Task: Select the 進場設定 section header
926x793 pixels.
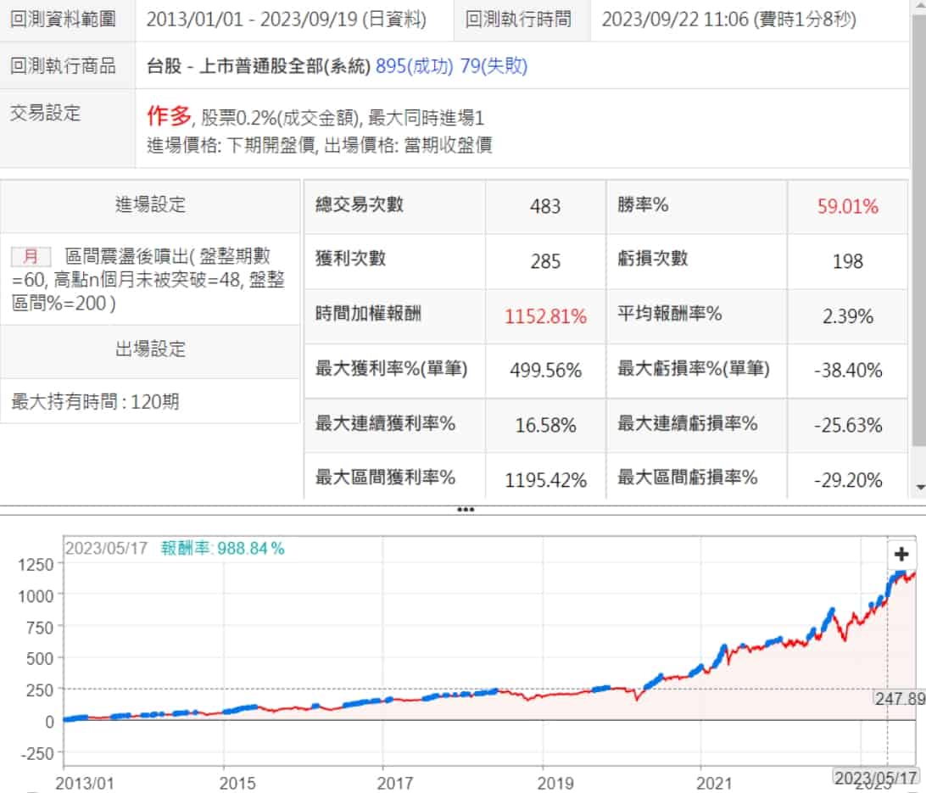Action: click(150, 204)
